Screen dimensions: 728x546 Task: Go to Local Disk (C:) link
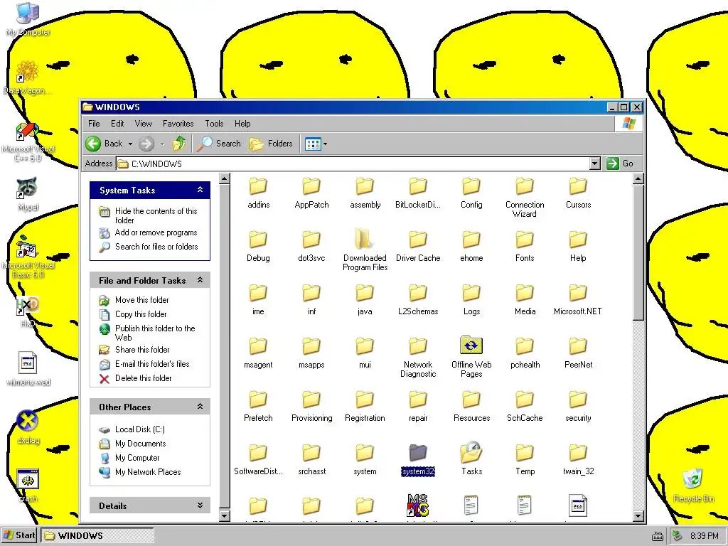(x=140, y=429)
